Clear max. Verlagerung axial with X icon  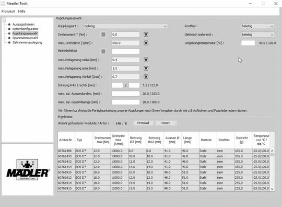click(146, 68)
